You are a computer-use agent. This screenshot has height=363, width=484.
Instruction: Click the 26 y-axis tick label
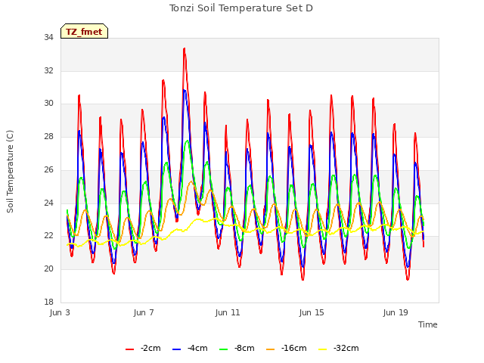(x=48, y=169)
